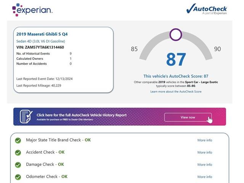Click No. of Historical Events row

coord(44,53)
